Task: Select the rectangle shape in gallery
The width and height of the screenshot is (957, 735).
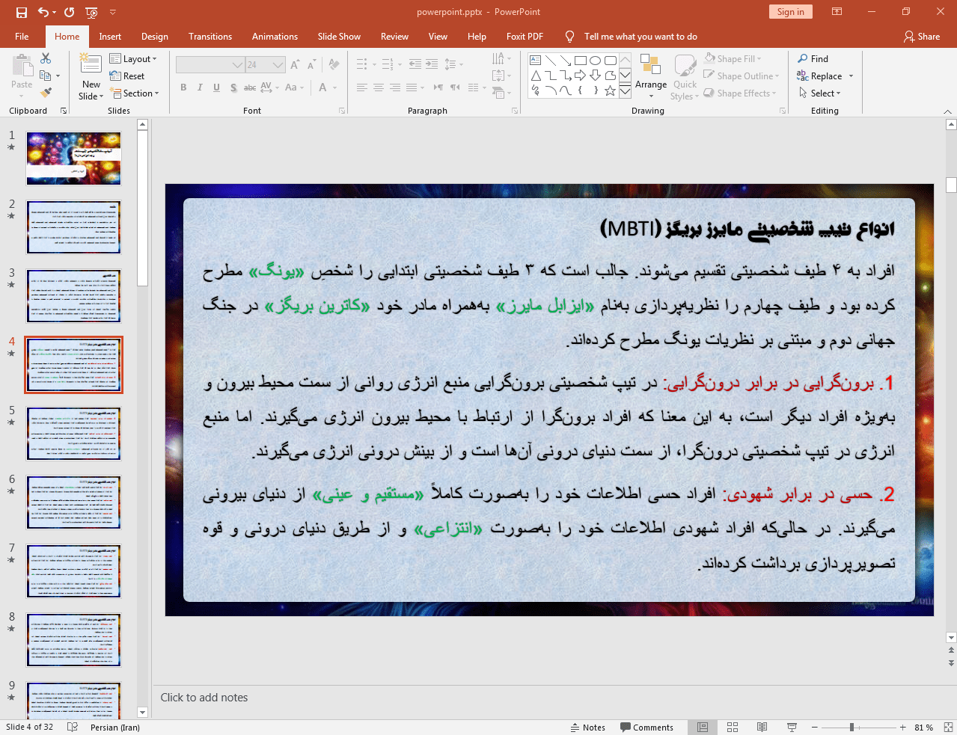Action: click(x=580, y=61)
